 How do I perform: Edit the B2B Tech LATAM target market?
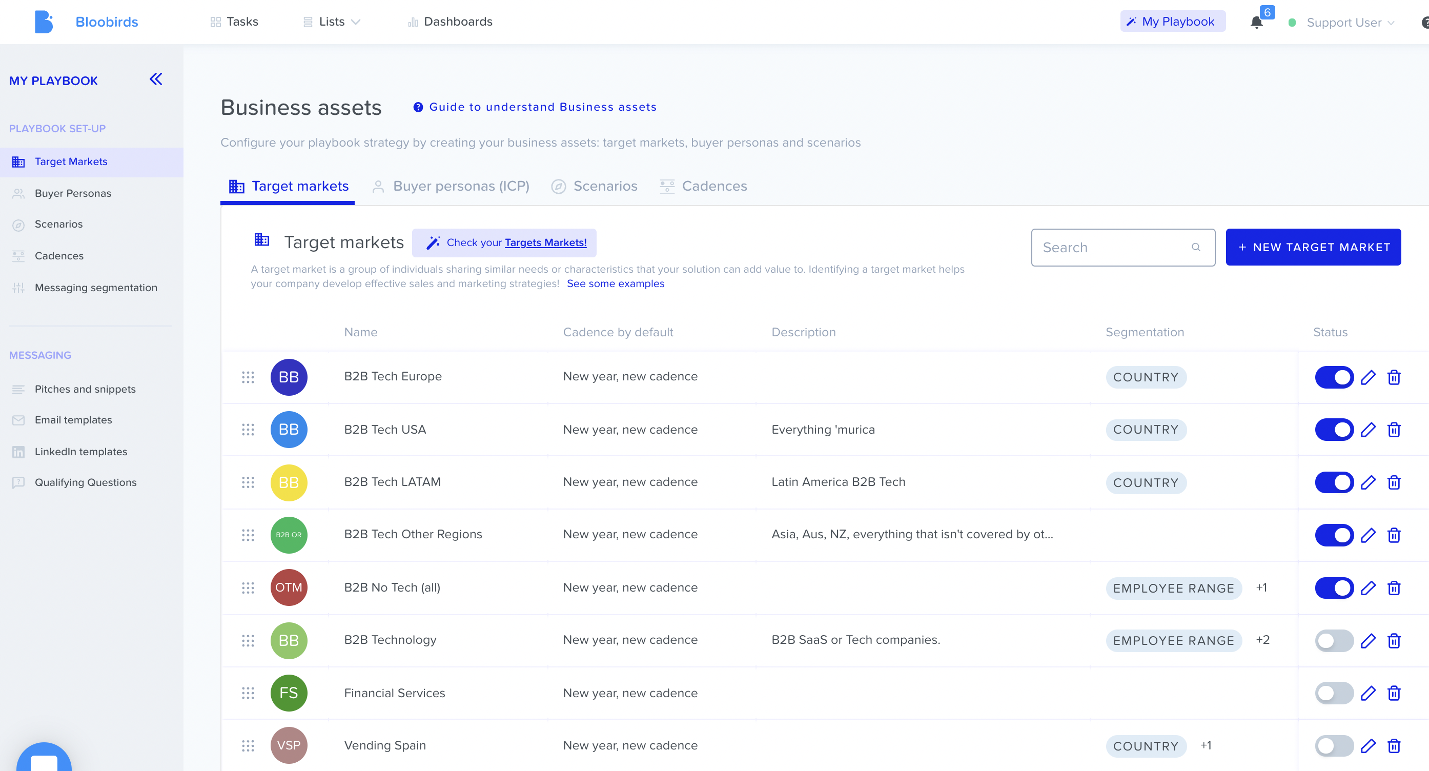(1368, 482)
